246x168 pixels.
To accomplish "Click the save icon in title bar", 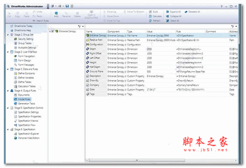I will click(x=67, y=6).
